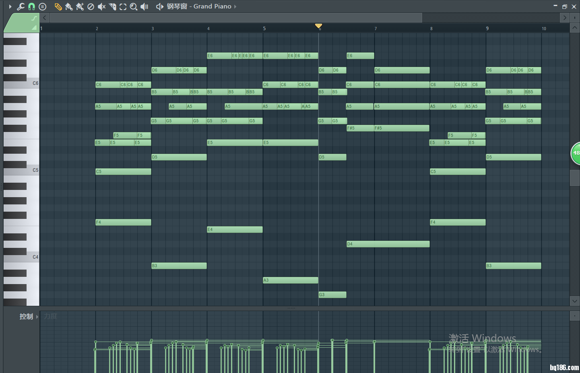580x373 pixels.
Task: Click the small button at control lane right edge
Action: click(575, 316)
